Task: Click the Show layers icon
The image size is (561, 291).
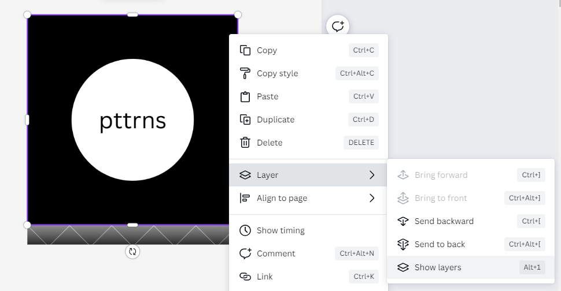Action: (x=403, y=267)
